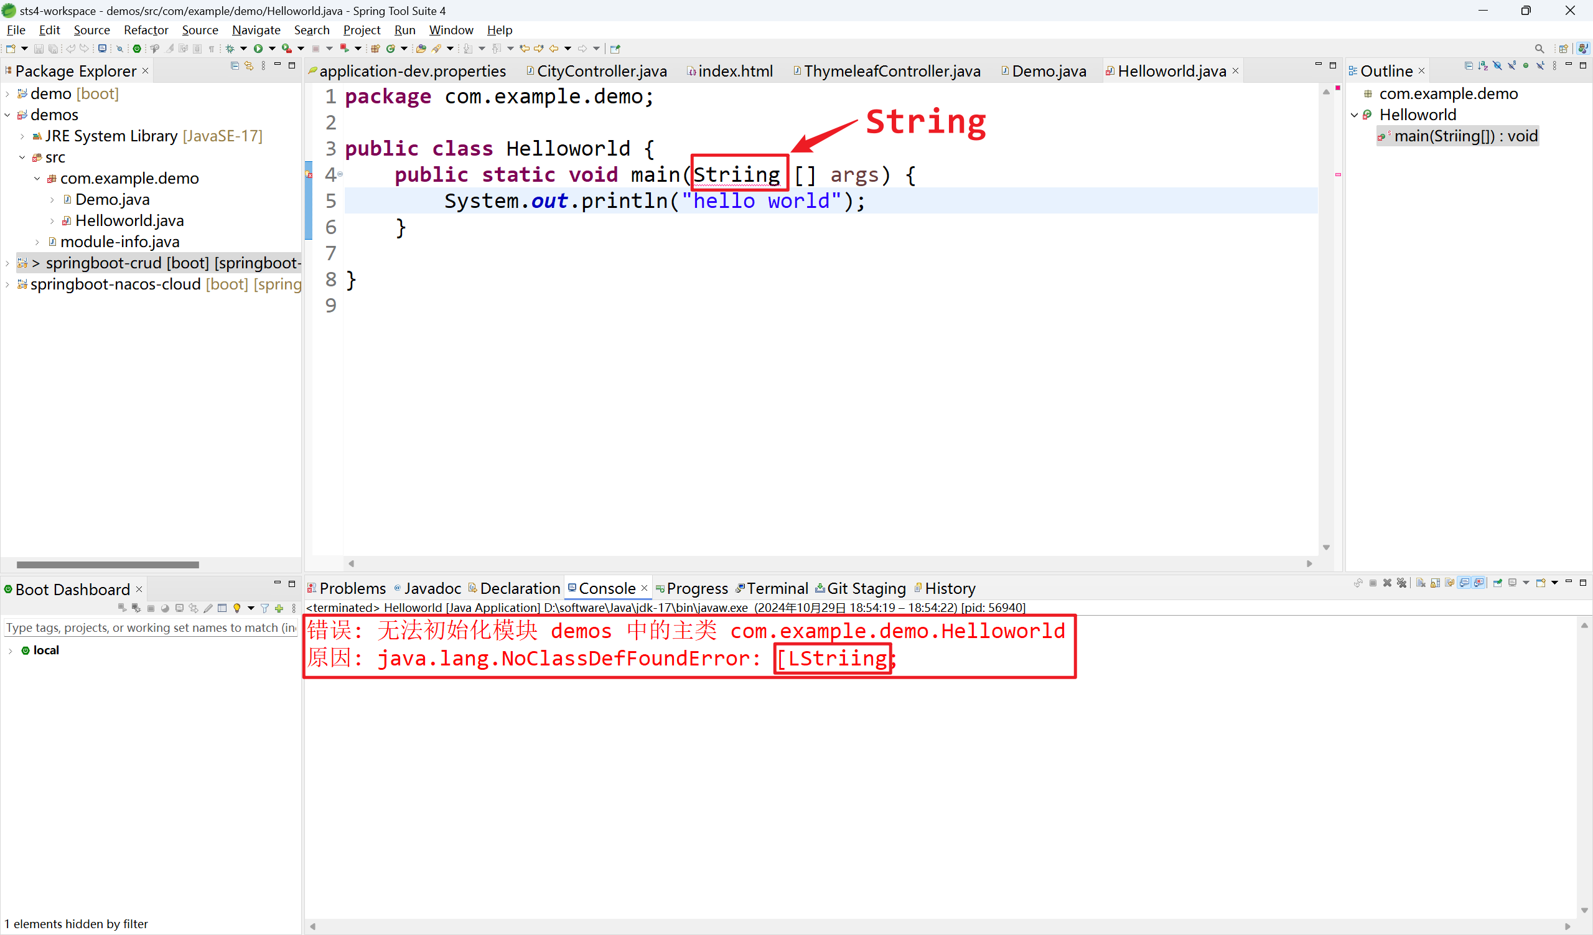Open the Refactor menu
Screen dimensions: 1593x935
click(146, 30)
